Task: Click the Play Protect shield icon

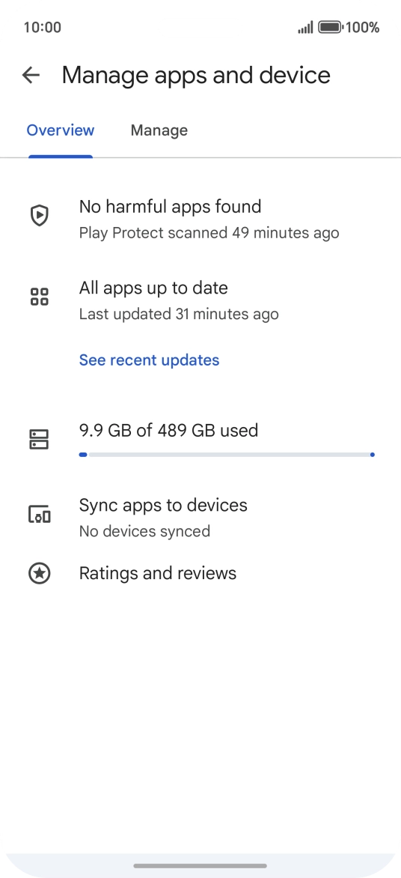Action: tap(39, 215)
